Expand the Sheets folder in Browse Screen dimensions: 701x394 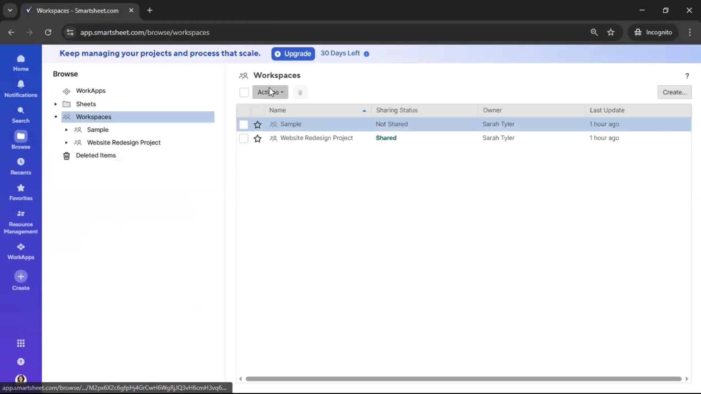55,104
